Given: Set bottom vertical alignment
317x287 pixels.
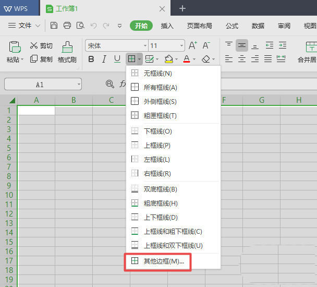Looking at the screenshot, I should tap(255, 46).
